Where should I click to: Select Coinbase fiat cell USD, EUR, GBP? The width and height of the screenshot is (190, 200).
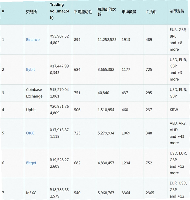point(178,93)
